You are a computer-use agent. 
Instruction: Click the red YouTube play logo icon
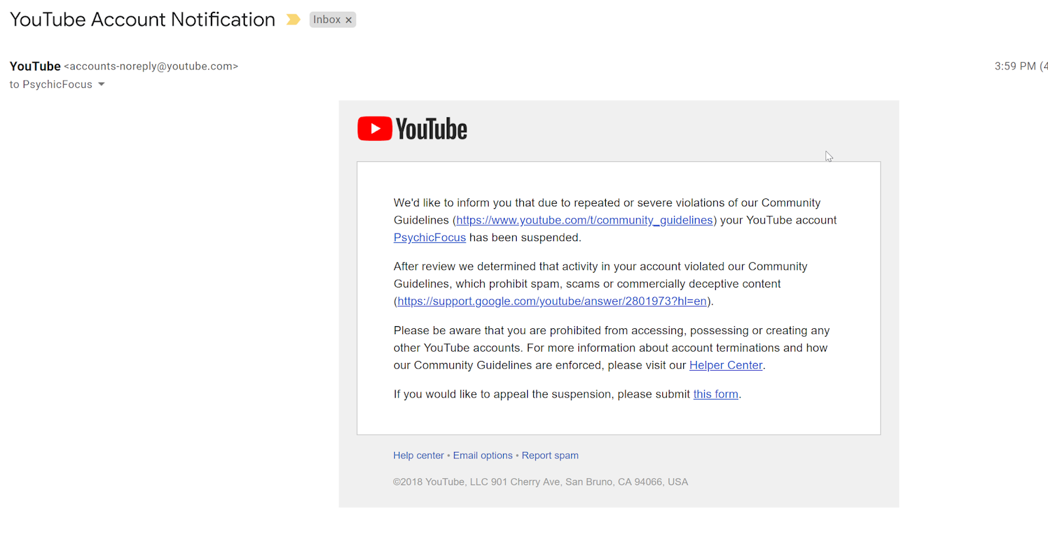pyautogui.click(x=375, y=128)
